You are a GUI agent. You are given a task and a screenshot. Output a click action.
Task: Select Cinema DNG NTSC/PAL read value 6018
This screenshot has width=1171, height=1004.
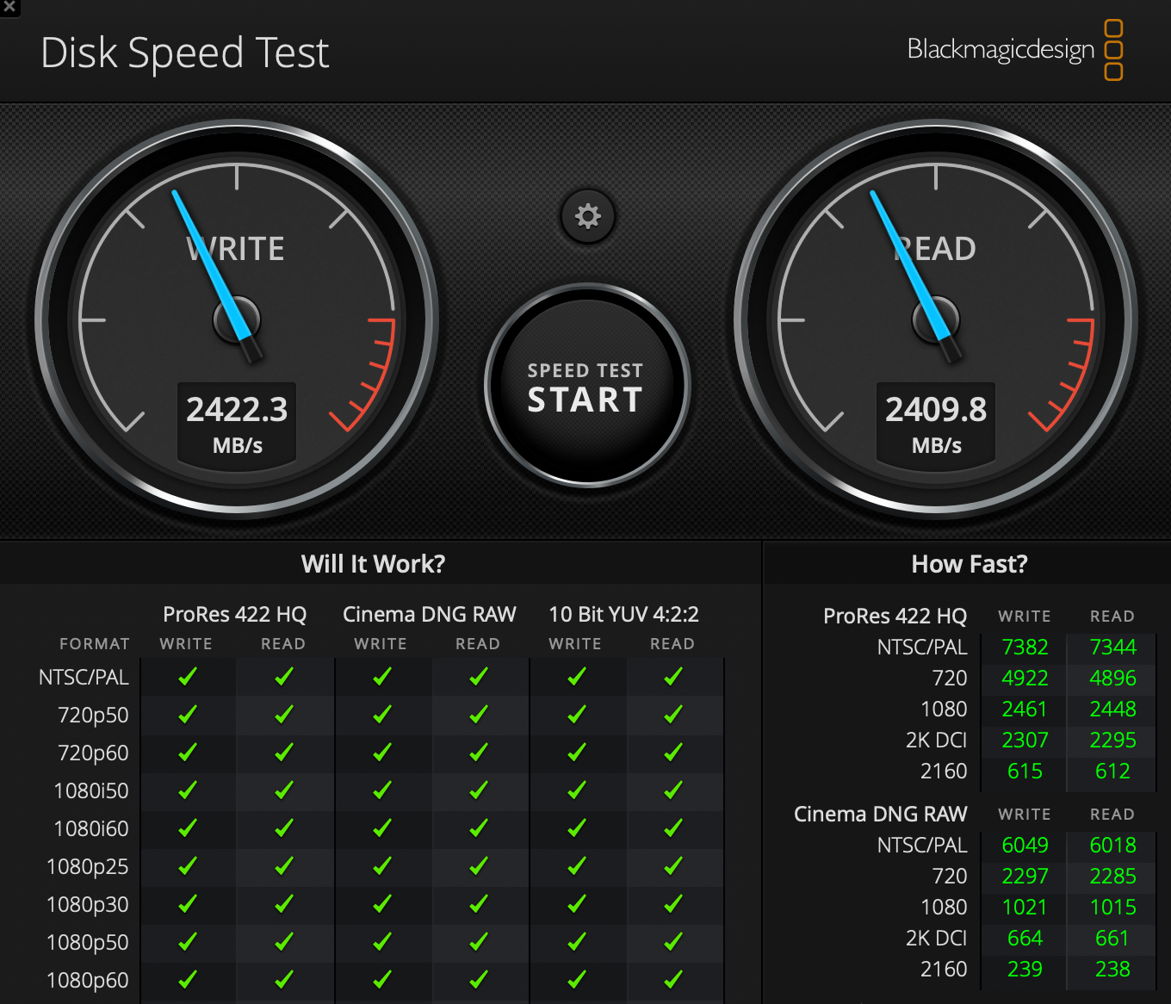coord(1112,845)
